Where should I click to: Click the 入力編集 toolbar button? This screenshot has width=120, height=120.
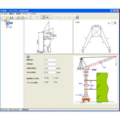click(x=34, y=17)
